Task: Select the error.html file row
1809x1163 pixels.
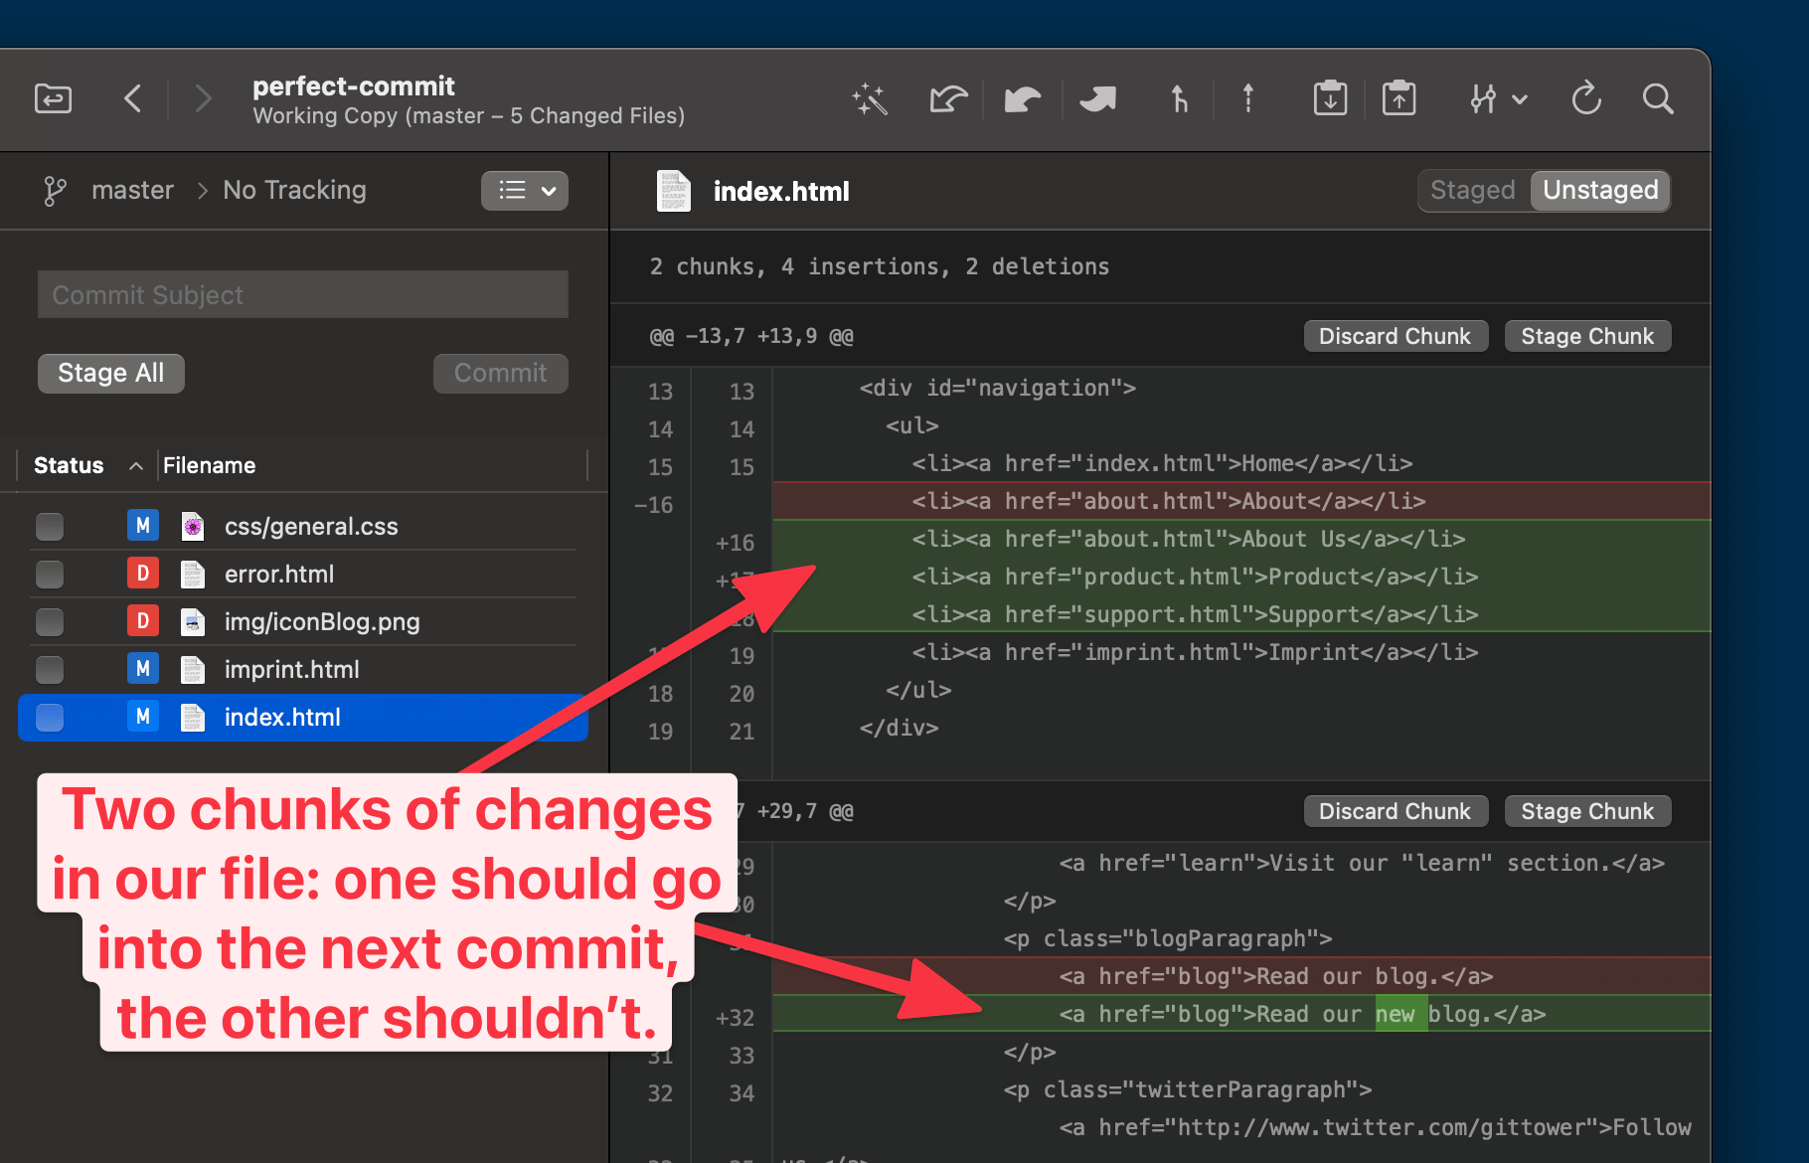Action: click(303, 574)
